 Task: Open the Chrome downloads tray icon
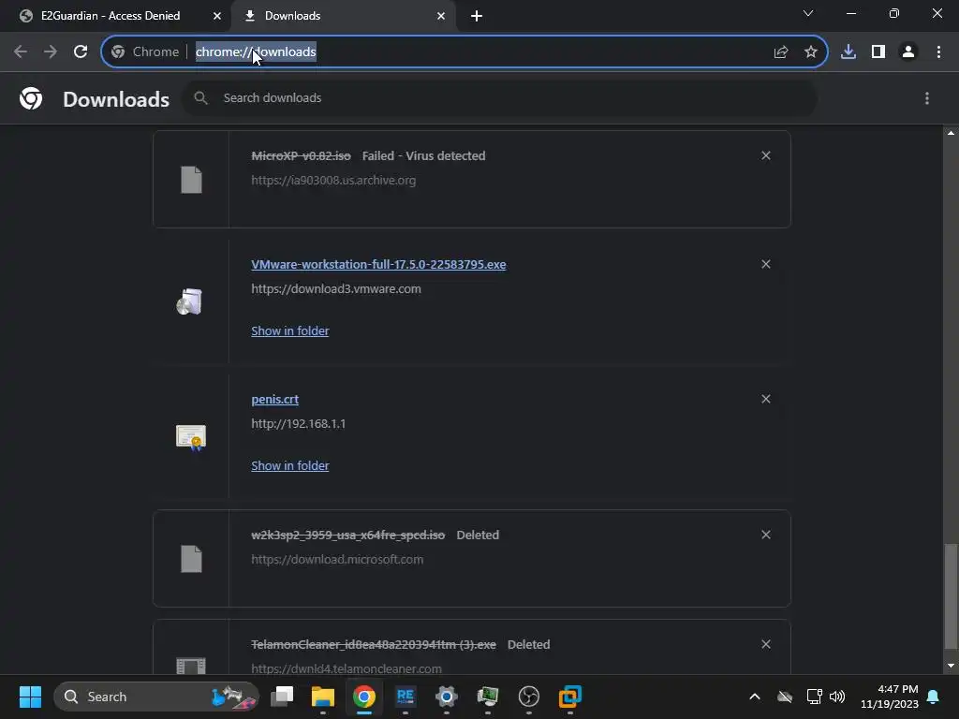848,52
